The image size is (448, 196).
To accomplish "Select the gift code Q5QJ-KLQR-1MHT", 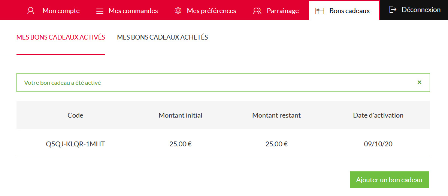I will 75,144.
